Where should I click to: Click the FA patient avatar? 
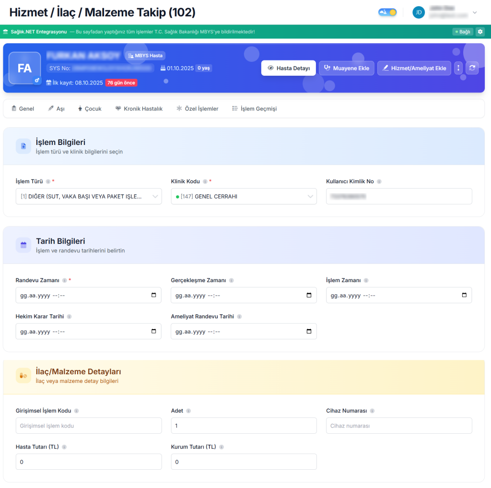click(x=24, y=68)
